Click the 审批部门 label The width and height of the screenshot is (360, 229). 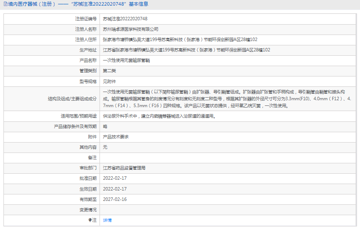click(88, 168)
